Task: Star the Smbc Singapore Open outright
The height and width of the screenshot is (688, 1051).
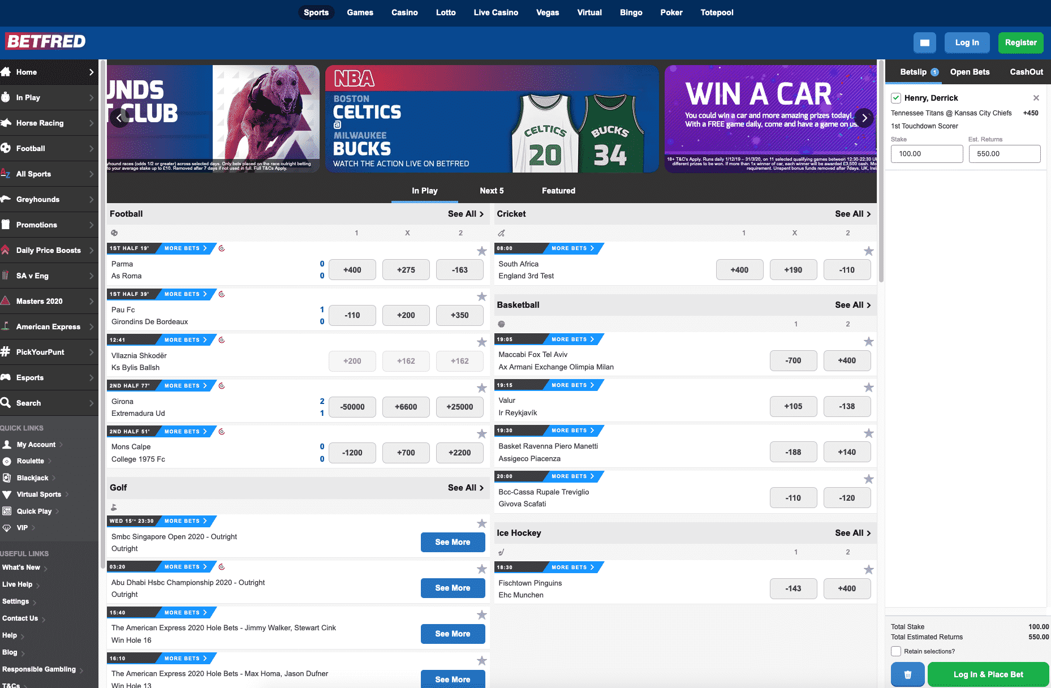Action: 482,524
